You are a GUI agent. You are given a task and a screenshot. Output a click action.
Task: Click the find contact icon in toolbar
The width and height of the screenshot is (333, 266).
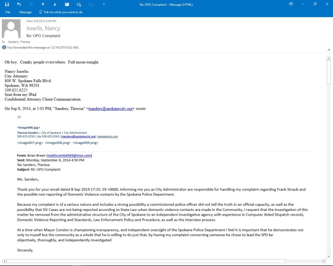(78, 4)
